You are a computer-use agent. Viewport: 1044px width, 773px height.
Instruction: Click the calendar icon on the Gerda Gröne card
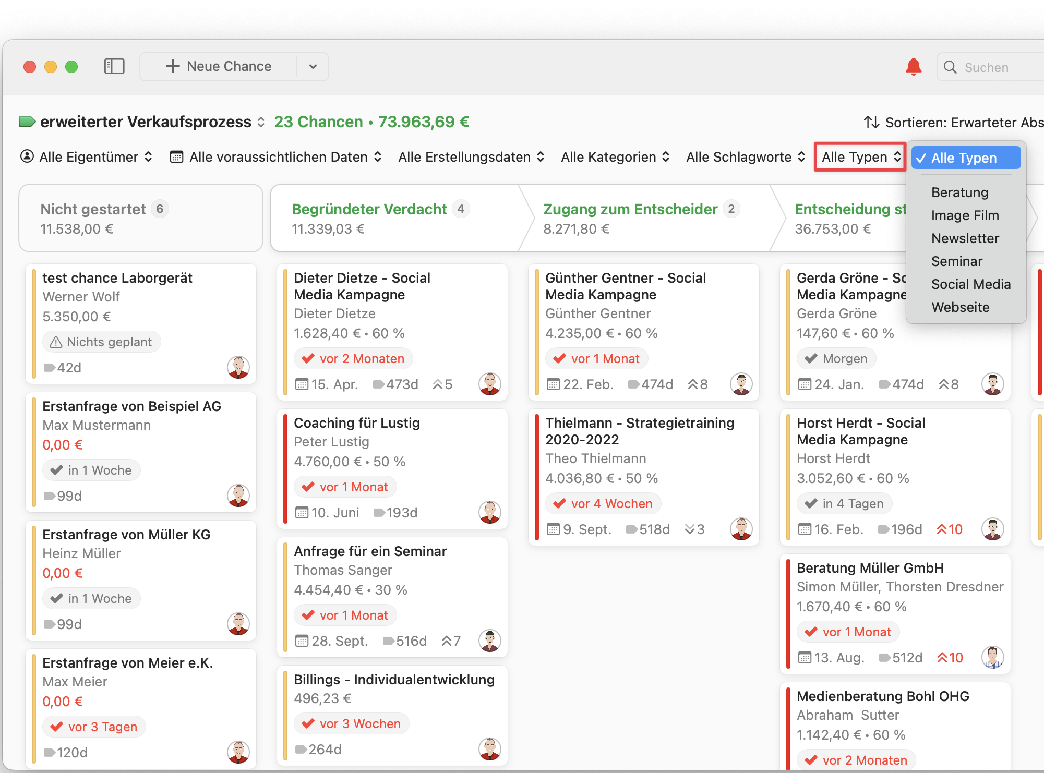pos(804,384)
